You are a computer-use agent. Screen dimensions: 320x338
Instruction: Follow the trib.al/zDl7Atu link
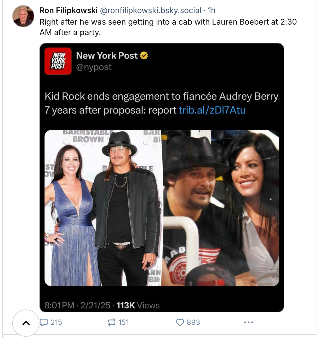tap(212, 110)
